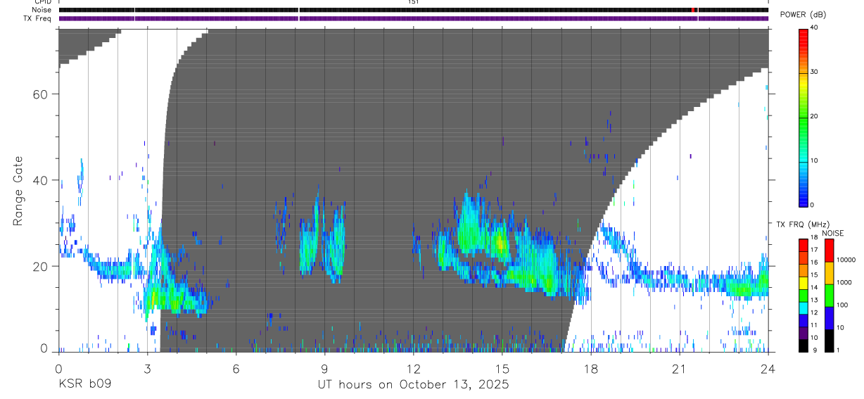The image size is (864, 399).
Task: Click the '9' hour tick on the x-axis
Action: pyautogui.click(x=324, y=369)
